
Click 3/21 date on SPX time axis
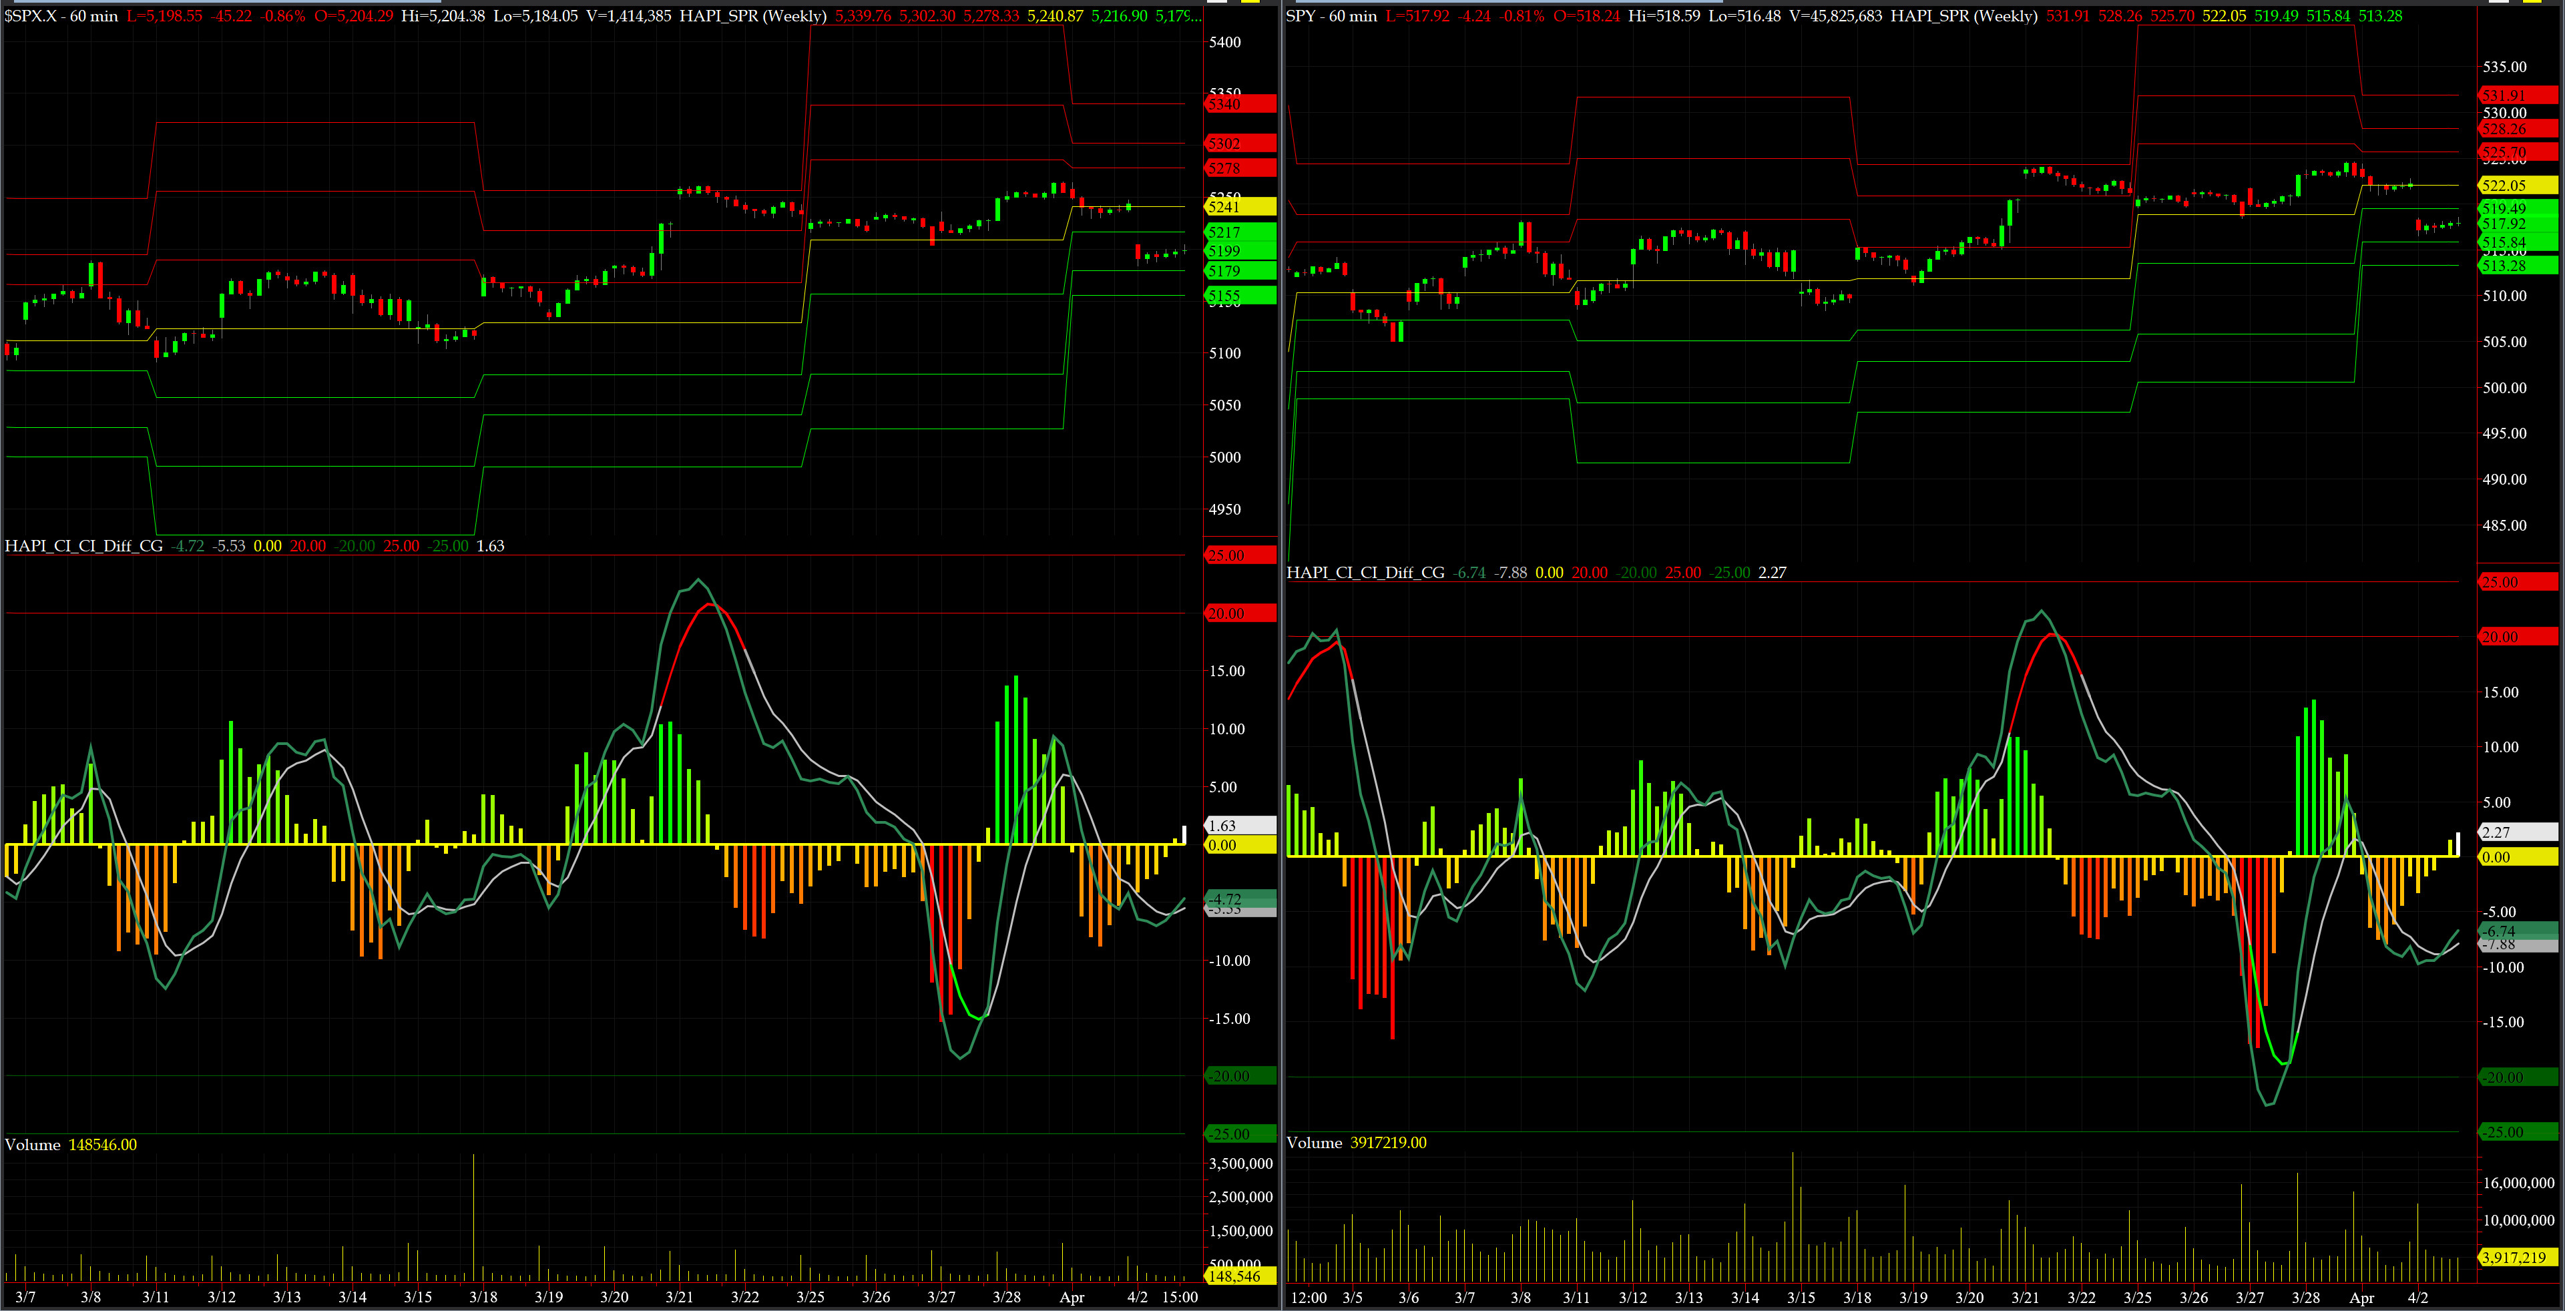679,1297
